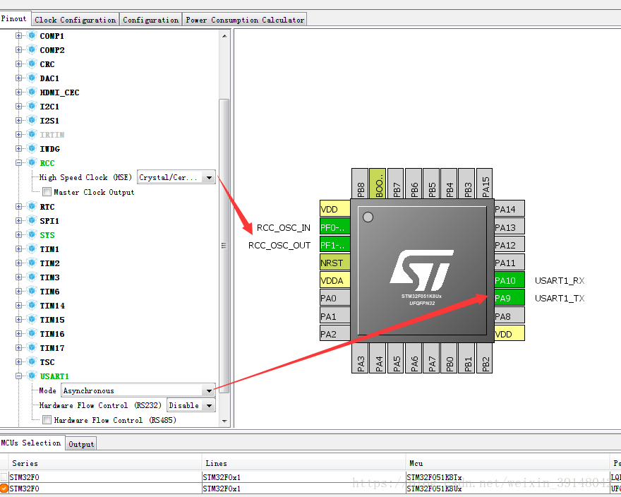Select the PA10 pin on chip
Image resolution: width=621 pixels, height=497 pixels.
point(510,280)
